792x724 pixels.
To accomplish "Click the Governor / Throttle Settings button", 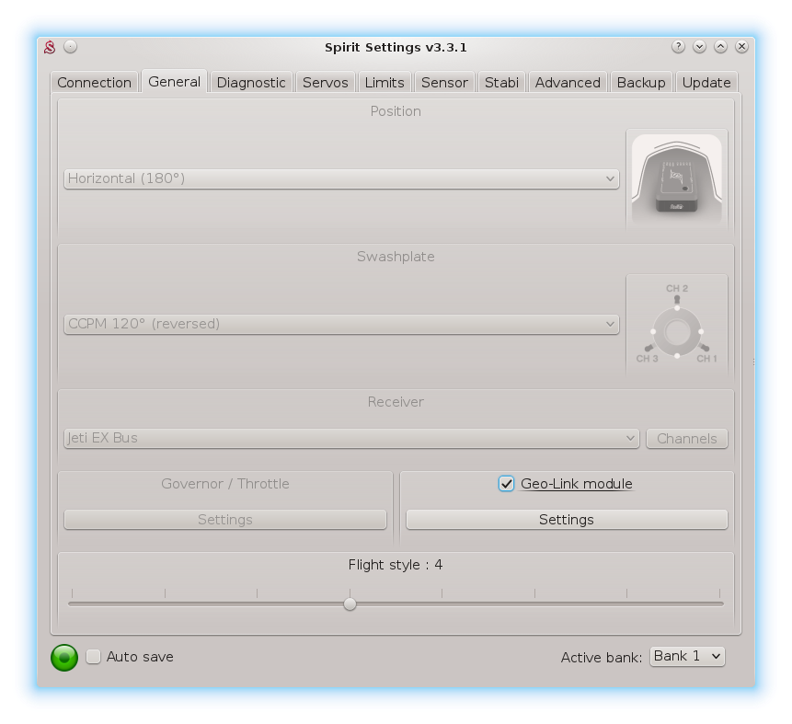I will (x=225, y=520).
